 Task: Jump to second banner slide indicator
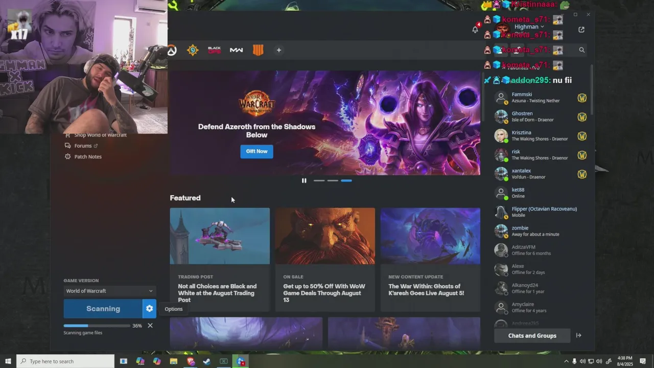(x=333, y=180)
